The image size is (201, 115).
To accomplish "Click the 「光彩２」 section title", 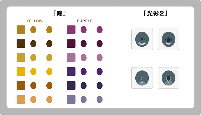I will coord(155,13).
